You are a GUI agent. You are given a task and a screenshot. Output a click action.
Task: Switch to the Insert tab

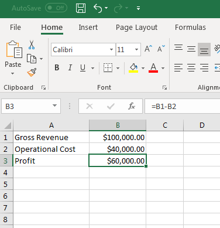(88, 28)
